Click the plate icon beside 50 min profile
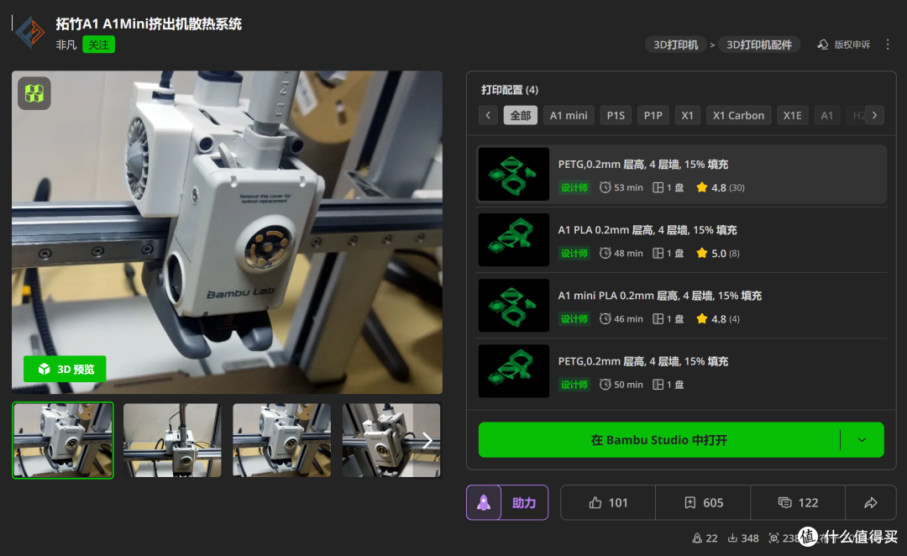Screen dimensions: 907x556 tap(658, 384)
